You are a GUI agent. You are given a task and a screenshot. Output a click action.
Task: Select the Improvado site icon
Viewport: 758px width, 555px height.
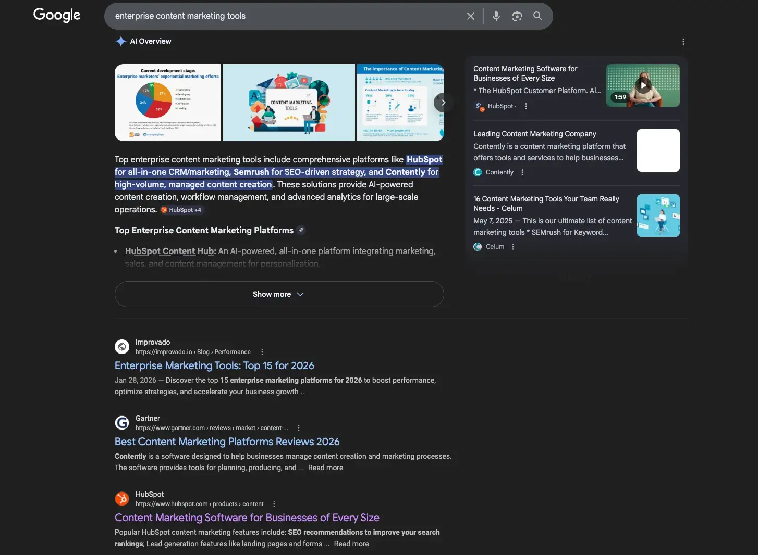(x=121, y=346)
